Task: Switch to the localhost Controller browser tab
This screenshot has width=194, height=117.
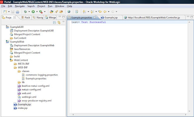Action: pyautogui.click(x=152, y=18)
